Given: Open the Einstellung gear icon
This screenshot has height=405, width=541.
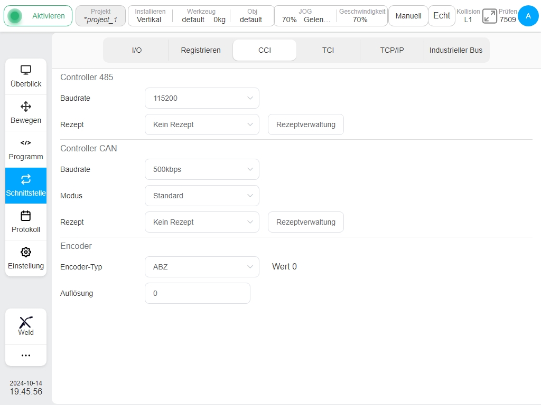Looking at the screenshot, I should 26,252.
